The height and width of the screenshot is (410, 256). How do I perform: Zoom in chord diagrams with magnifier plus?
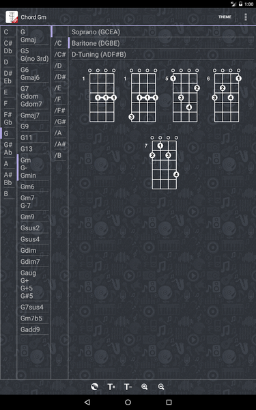145,387
